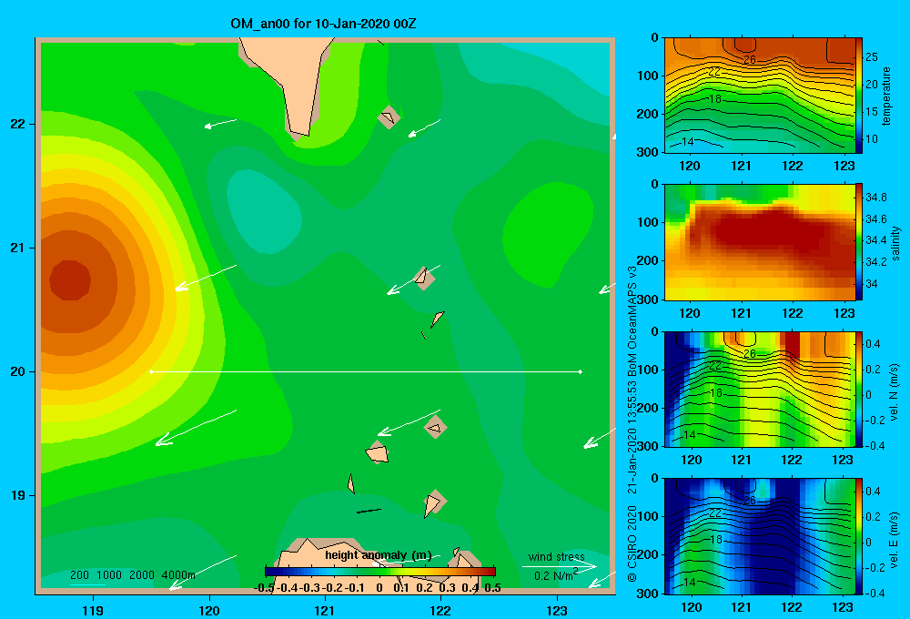The width and height of the screenshot is (910, 619).
Task: Click the 'height anomaly (m)' label
Action: 379,555
